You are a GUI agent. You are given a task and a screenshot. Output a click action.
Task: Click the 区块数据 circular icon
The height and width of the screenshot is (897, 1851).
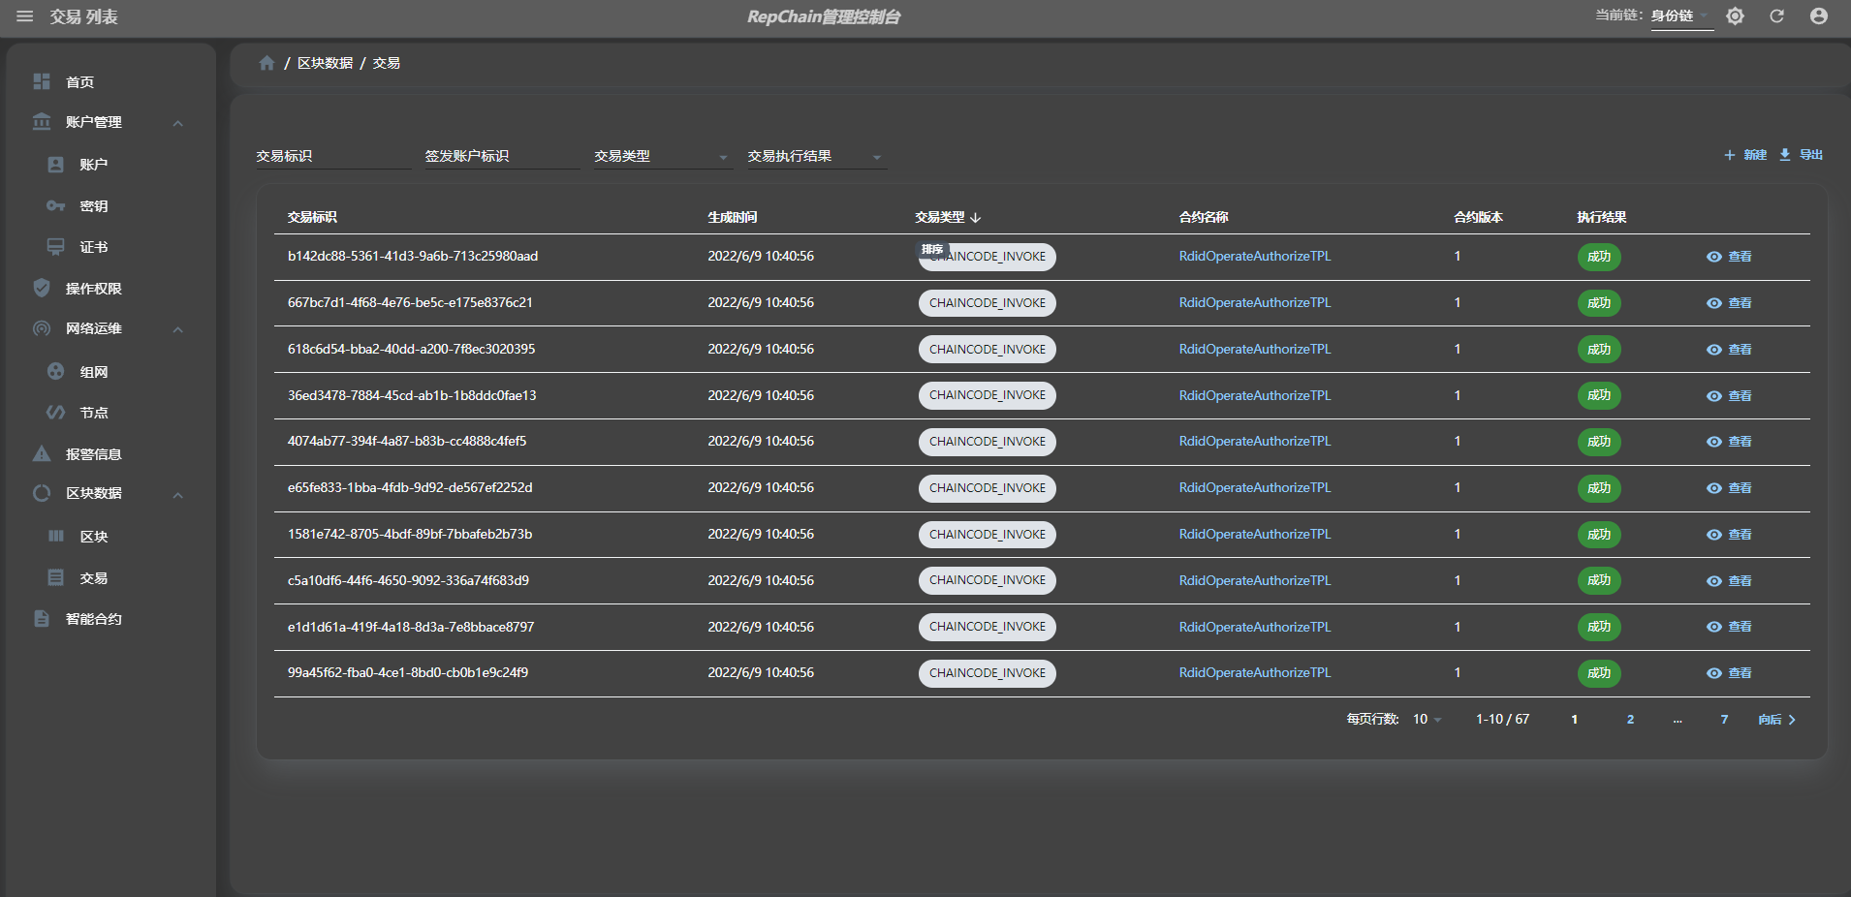(42, 493)
